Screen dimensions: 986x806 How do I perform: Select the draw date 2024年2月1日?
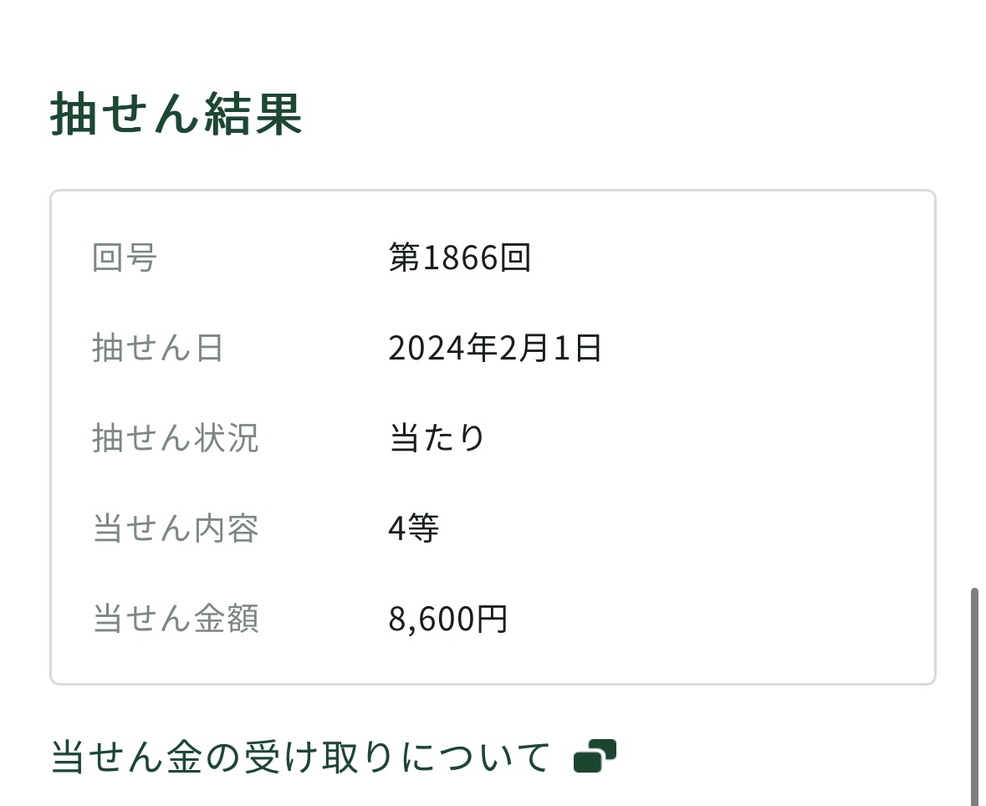coord(495,349)
